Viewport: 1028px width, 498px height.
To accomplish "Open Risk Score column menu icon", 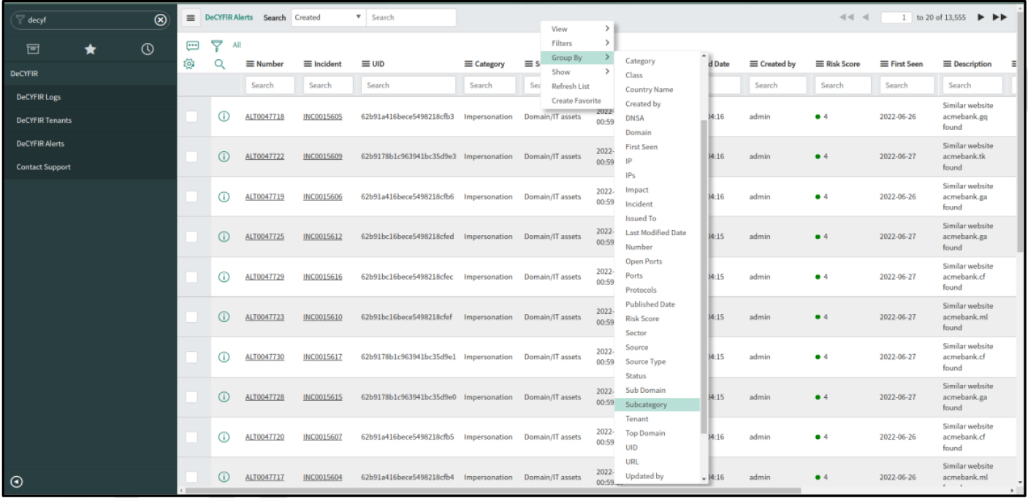I will pyautogui.click(x=820, y=64).
